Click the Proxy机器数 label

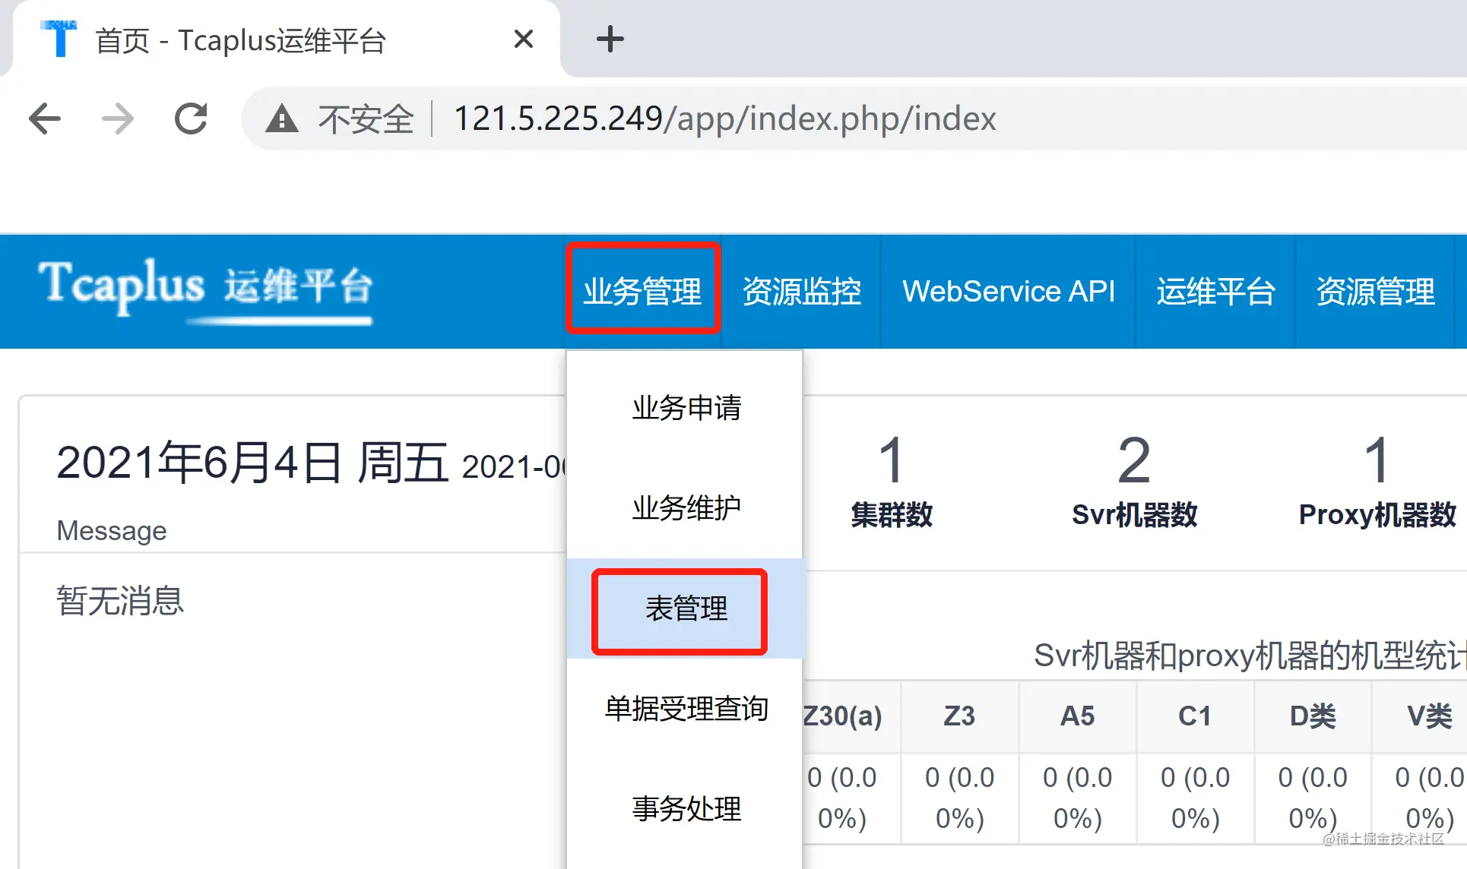click(1377, 515)
